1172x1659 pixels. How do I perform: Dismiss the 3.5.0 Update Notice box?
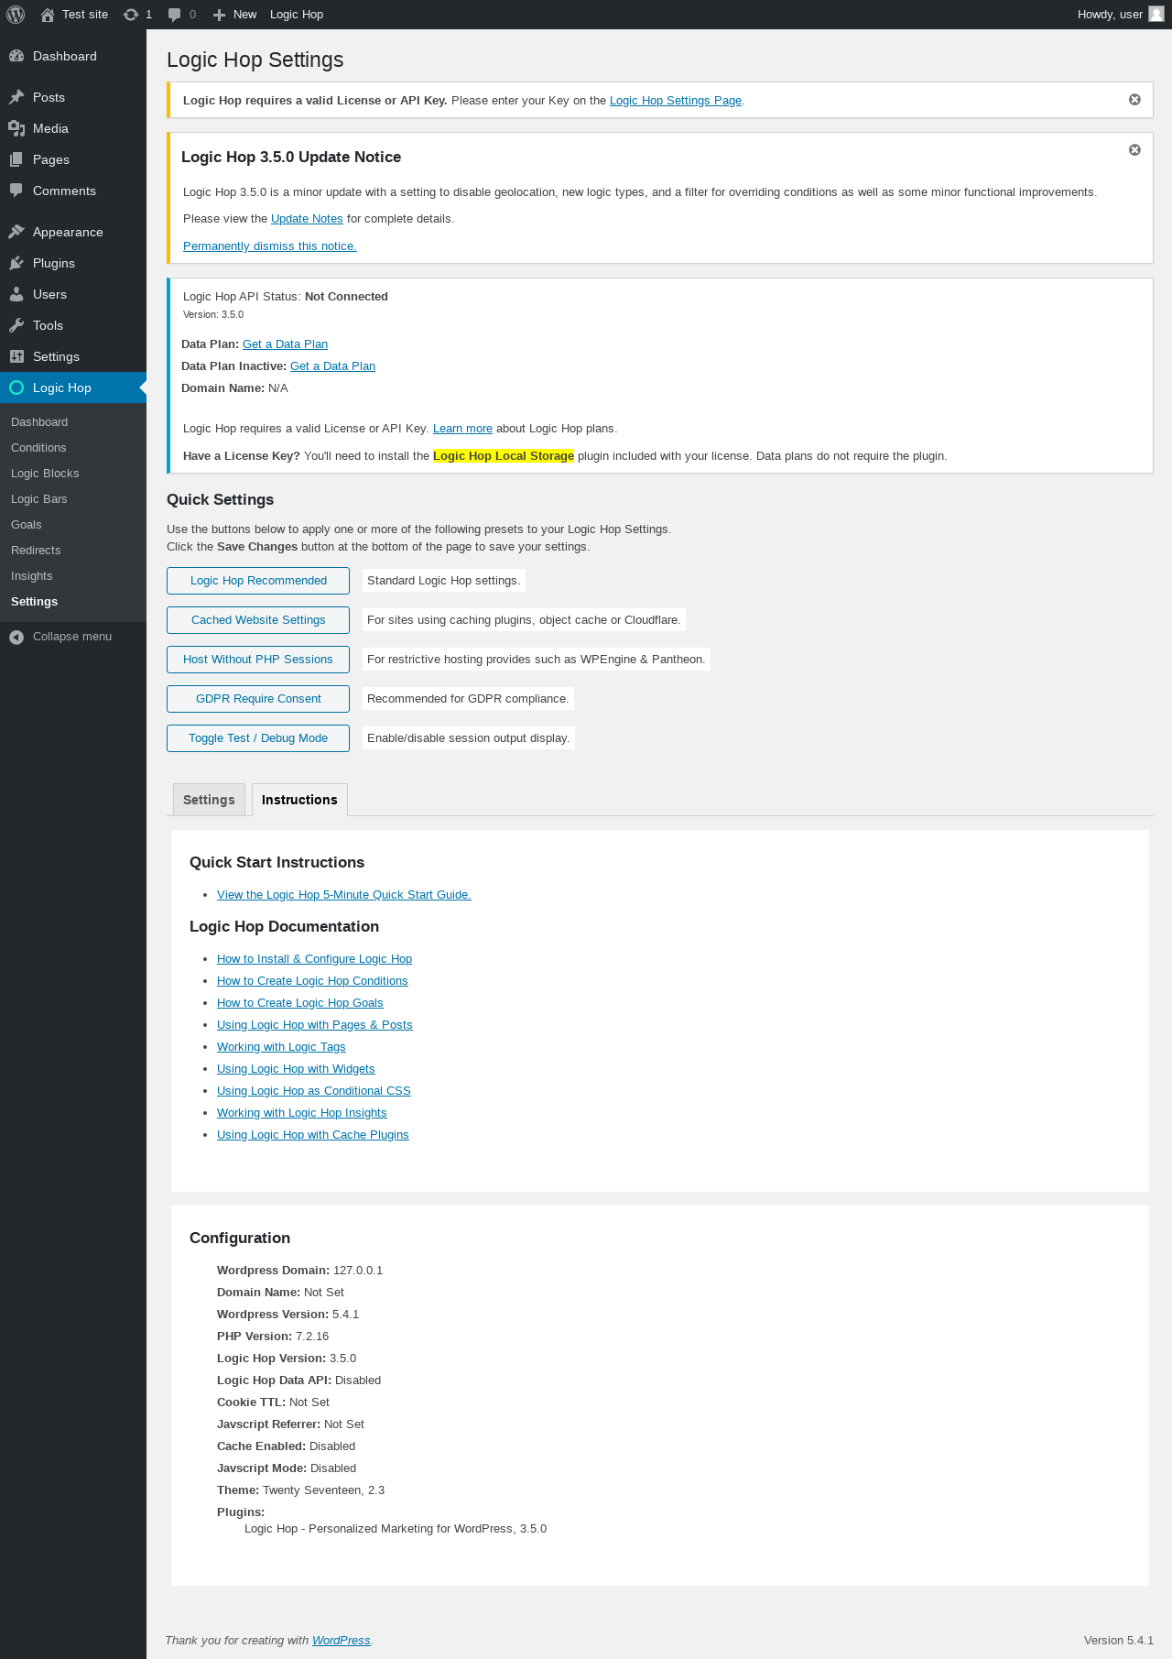click(1134, 150)
